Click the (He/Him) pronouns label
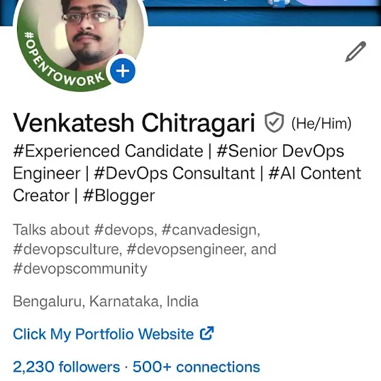 point(321,123)
